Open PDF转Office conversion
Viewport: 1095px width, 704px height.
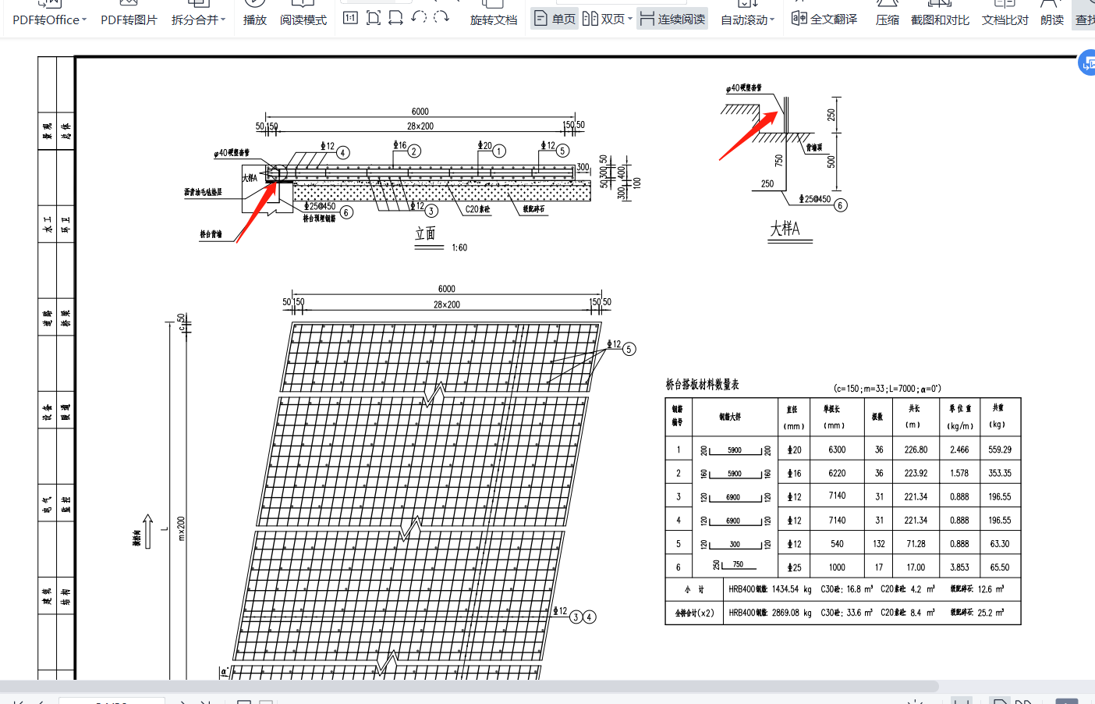(46, 20)
